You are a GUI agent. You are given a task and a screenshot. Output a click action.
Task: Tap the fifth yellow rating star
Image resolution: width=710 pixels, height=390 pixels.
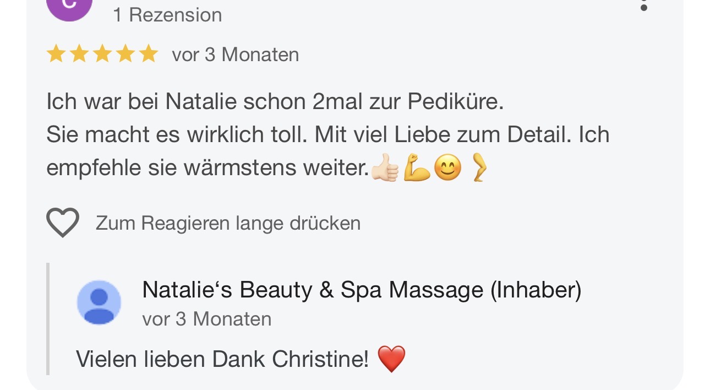[x=148, y=55]
